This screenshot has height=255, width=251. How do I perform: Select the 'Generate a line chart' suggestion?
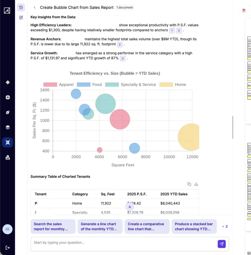click(x=100, y=226)
